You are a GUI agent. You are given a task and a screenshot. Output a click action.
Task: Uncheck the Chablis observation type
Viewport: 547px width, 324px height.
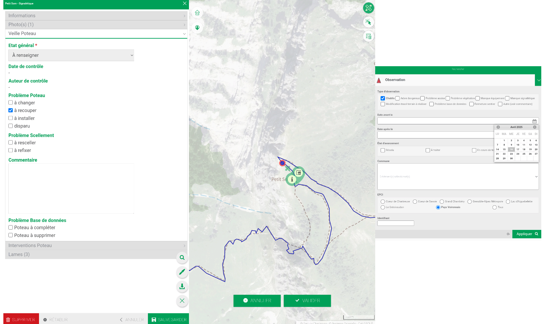click(383, 98)
